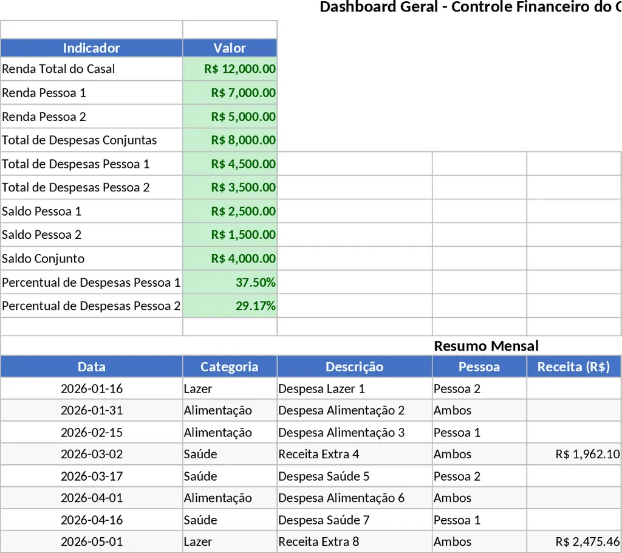
Task: Select the 'Receita (R$)' column header
Action: pyautogui.click(x=573, y=366)
